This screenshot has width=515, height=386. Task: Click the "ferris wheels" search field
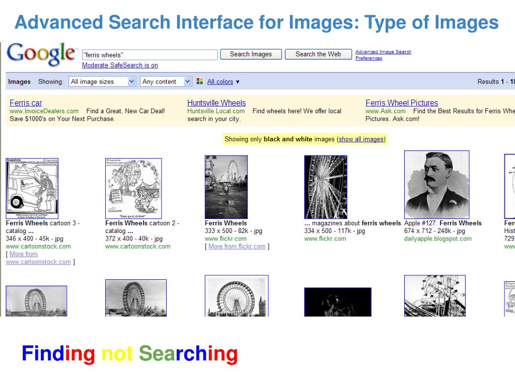click(150, 55)
